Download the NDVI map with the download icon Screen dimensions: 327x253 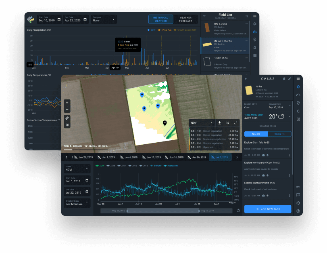220,123
